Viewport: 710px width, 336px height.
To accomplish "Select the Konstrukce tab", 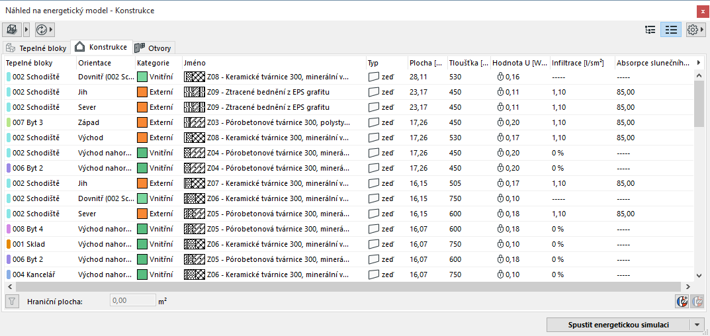I will 102,47.
